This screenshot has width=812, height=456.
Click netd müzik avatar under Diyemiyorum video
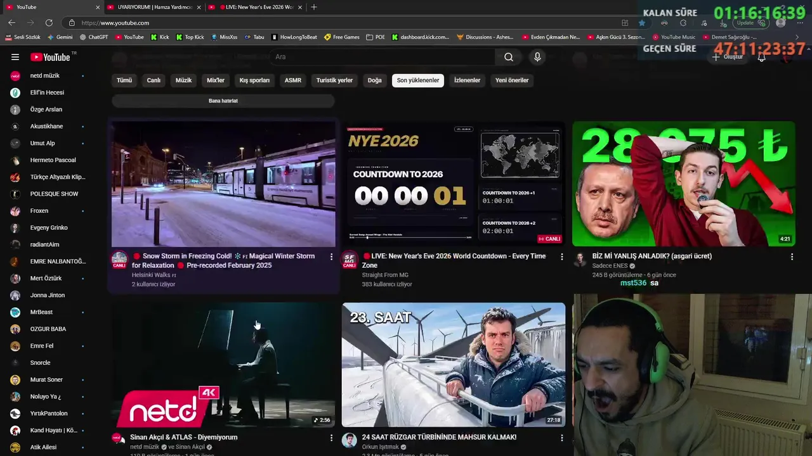coord(117,438)
